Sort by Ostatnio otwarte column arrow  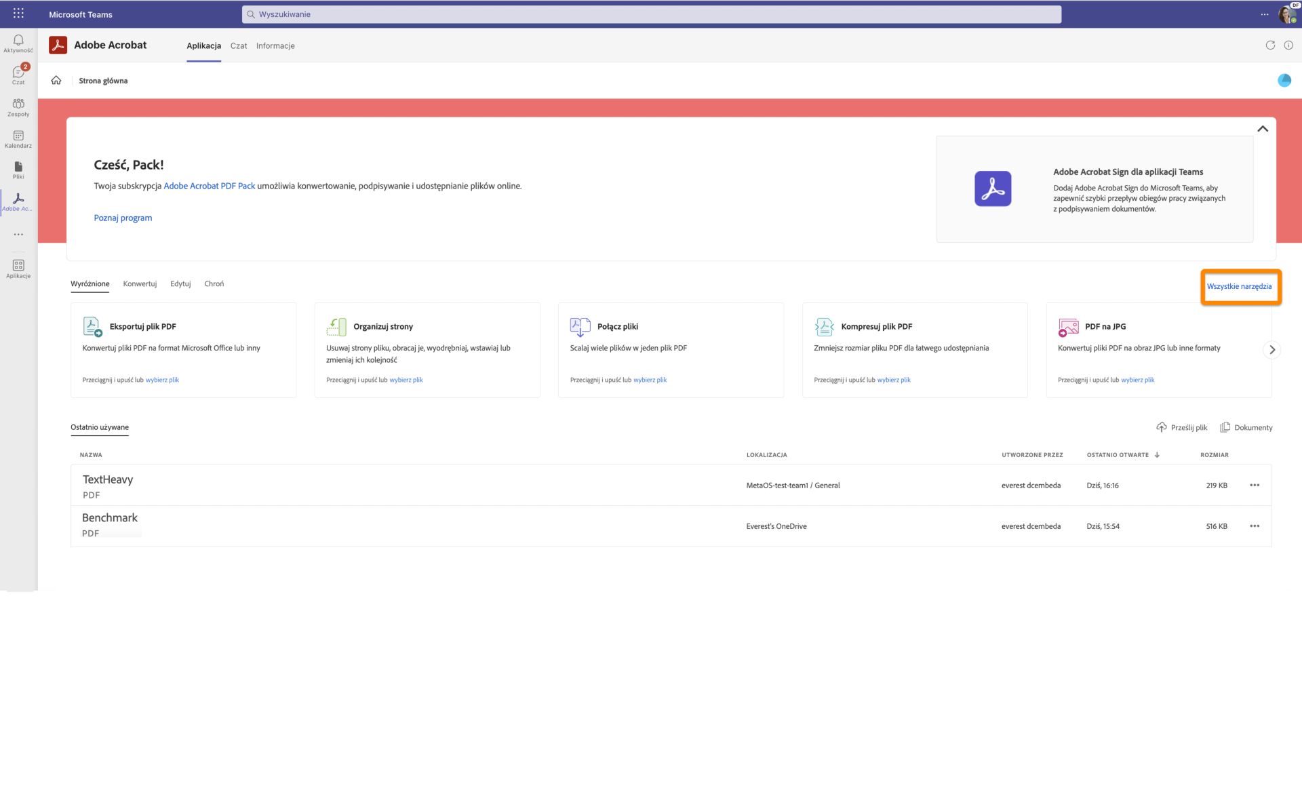tap(1157, 455)
